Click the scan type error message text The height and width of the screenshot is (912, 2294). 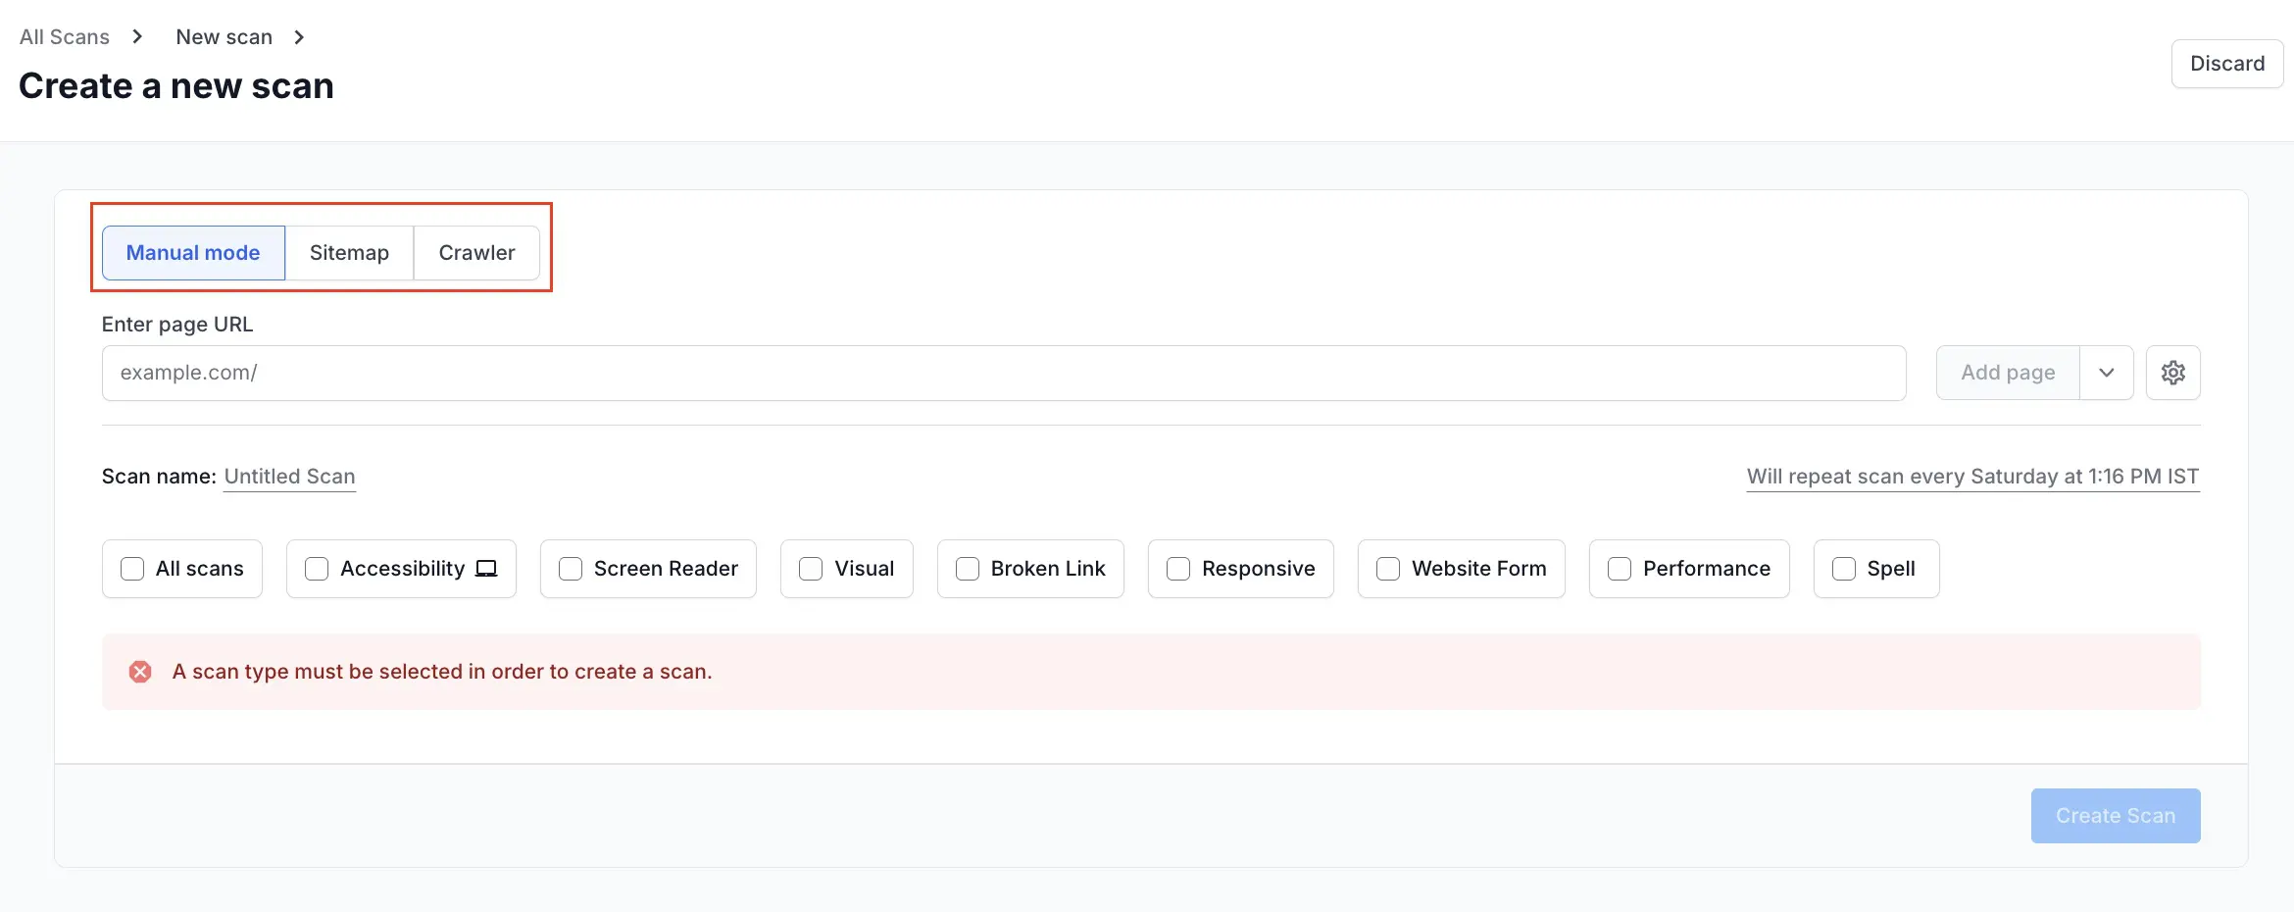coord(442,672)
